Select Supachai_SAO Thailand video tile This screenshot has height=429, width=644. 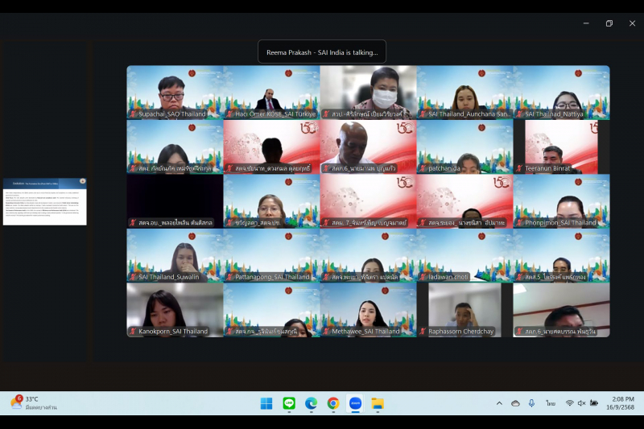click(x=175, y=93)
